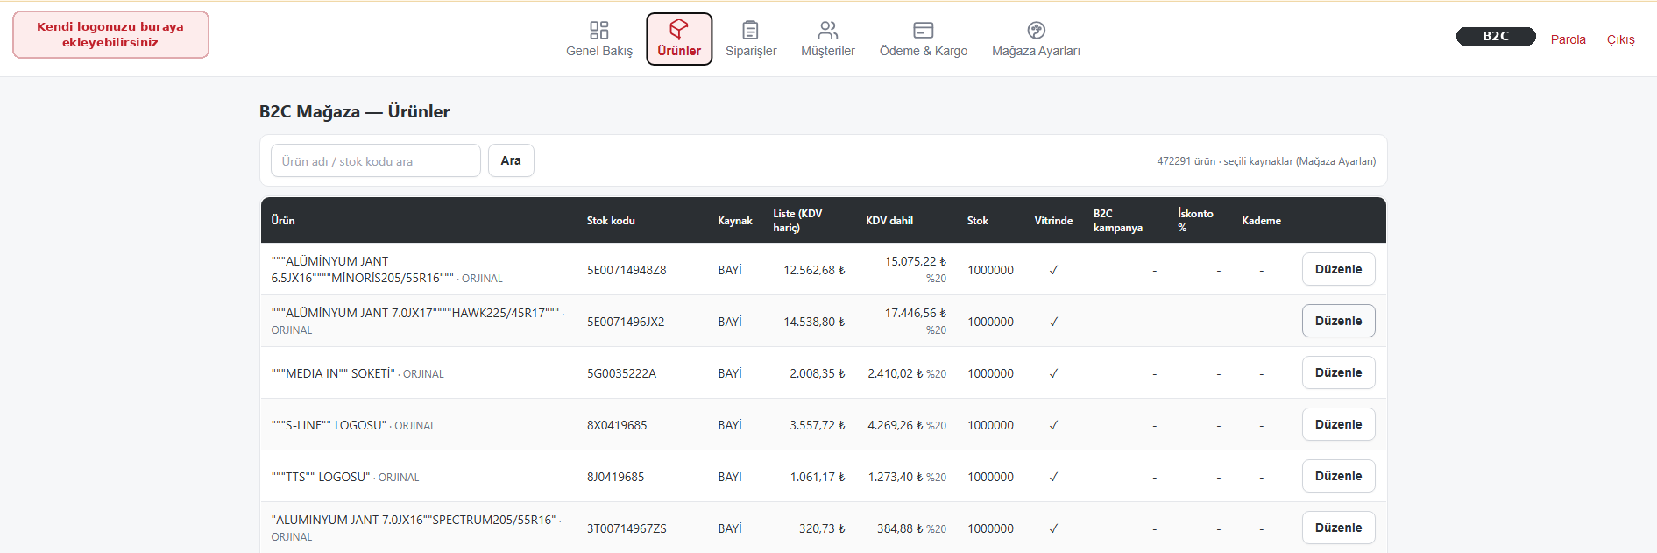This screenshot has height=553, width=1657.
Task: Click Düzenle for the S-LINE LOGOSU row
Action: tap(1338, 424)
